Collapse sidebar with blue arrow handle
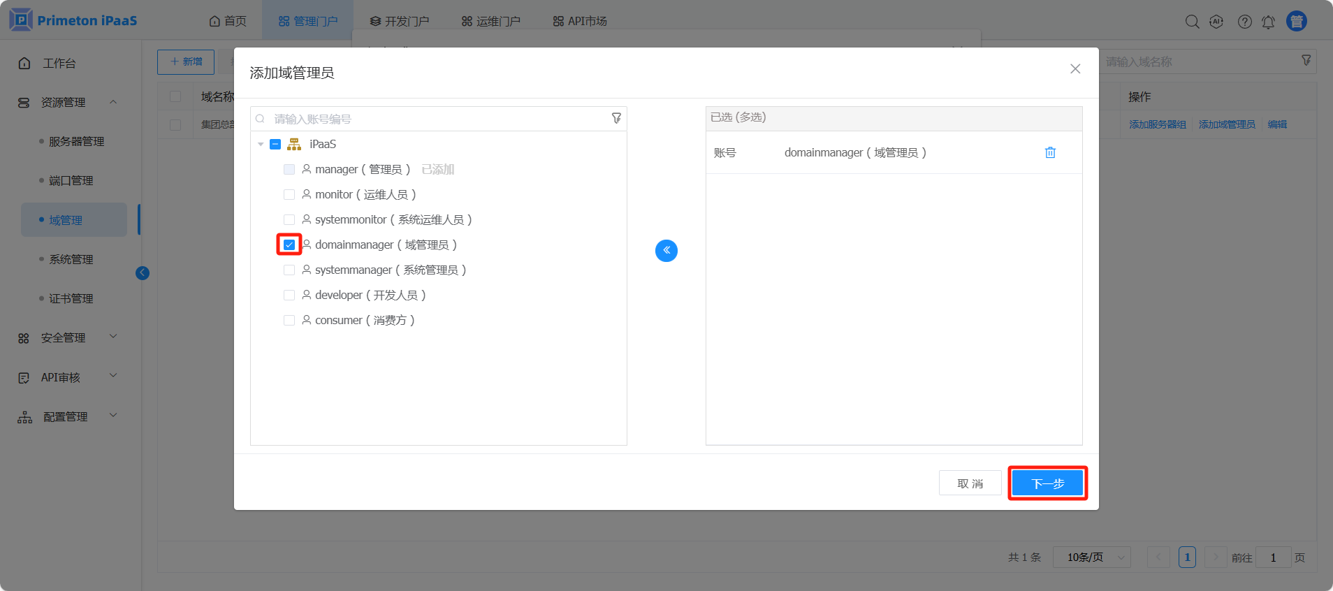Image resolution: width=1333 pixels, height=591 pixels. click(143, 273)
